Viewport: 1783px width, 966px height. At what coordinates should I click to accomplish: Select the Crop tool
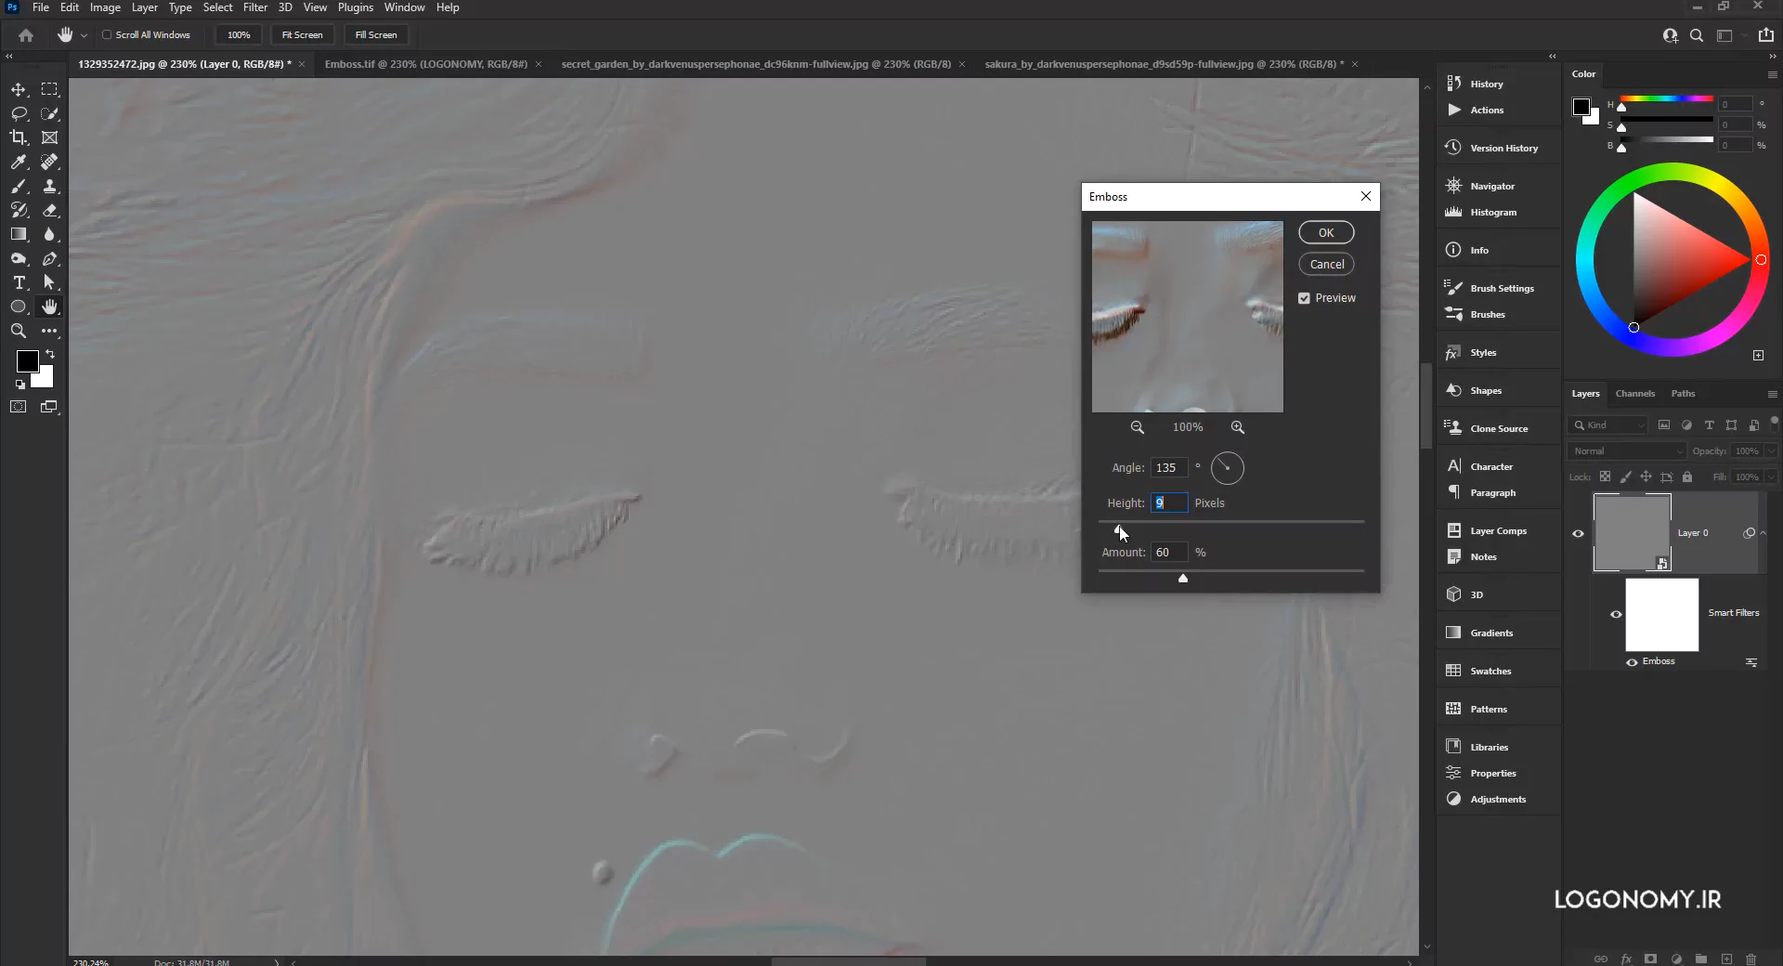(x=19, y=137)
